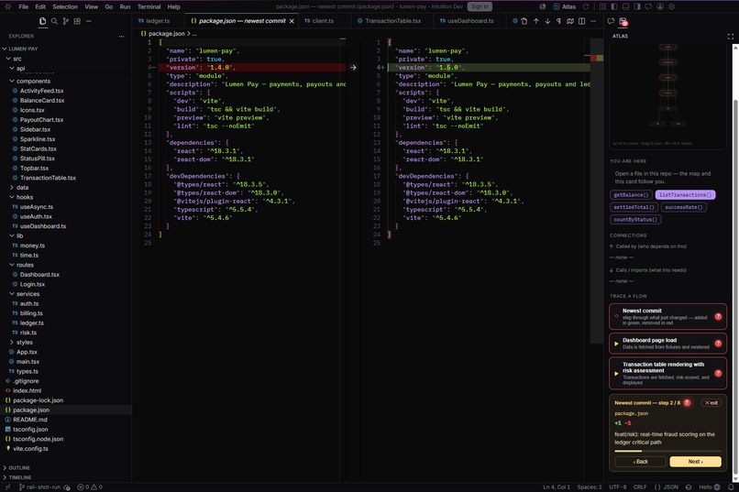Click Next in the commit walkthrough
The width and height of the screenshot is (739, 492).
695,462
